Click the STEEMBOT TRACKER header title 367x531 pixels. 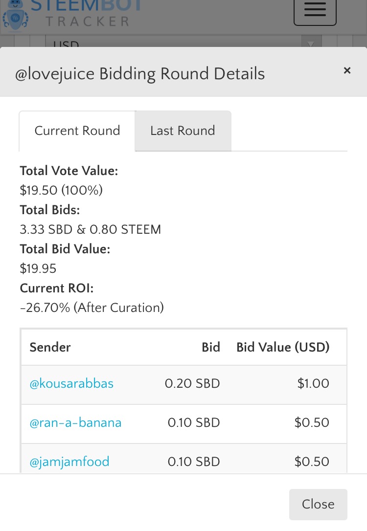coord(87,14)
